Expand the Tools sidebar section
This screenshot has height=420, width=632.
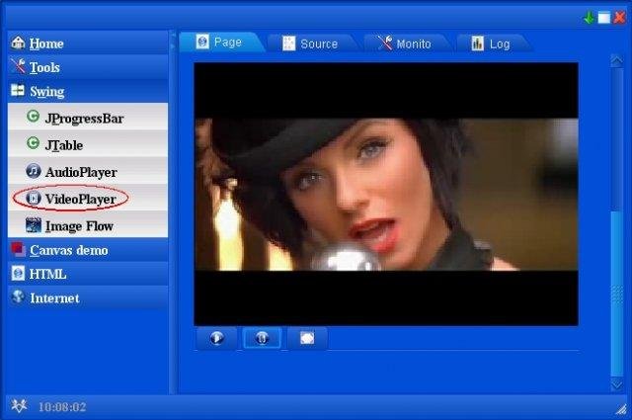click(43, 67)
